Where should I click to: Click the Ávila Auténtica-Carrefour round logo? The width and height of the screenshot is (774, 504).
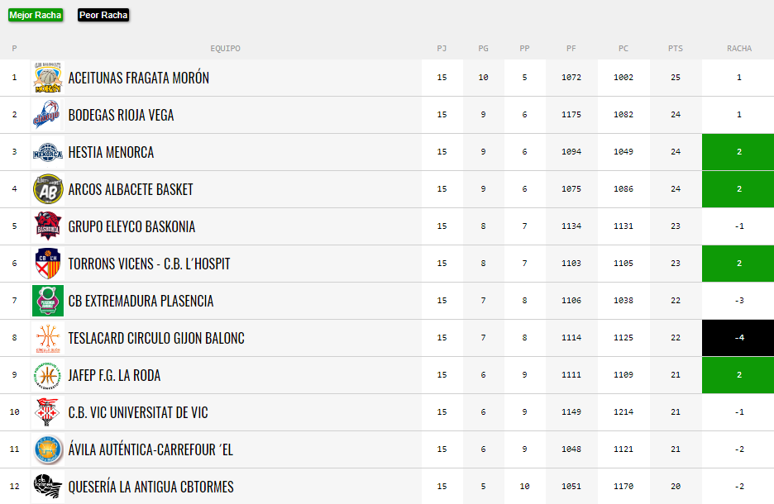click(48, 449)
